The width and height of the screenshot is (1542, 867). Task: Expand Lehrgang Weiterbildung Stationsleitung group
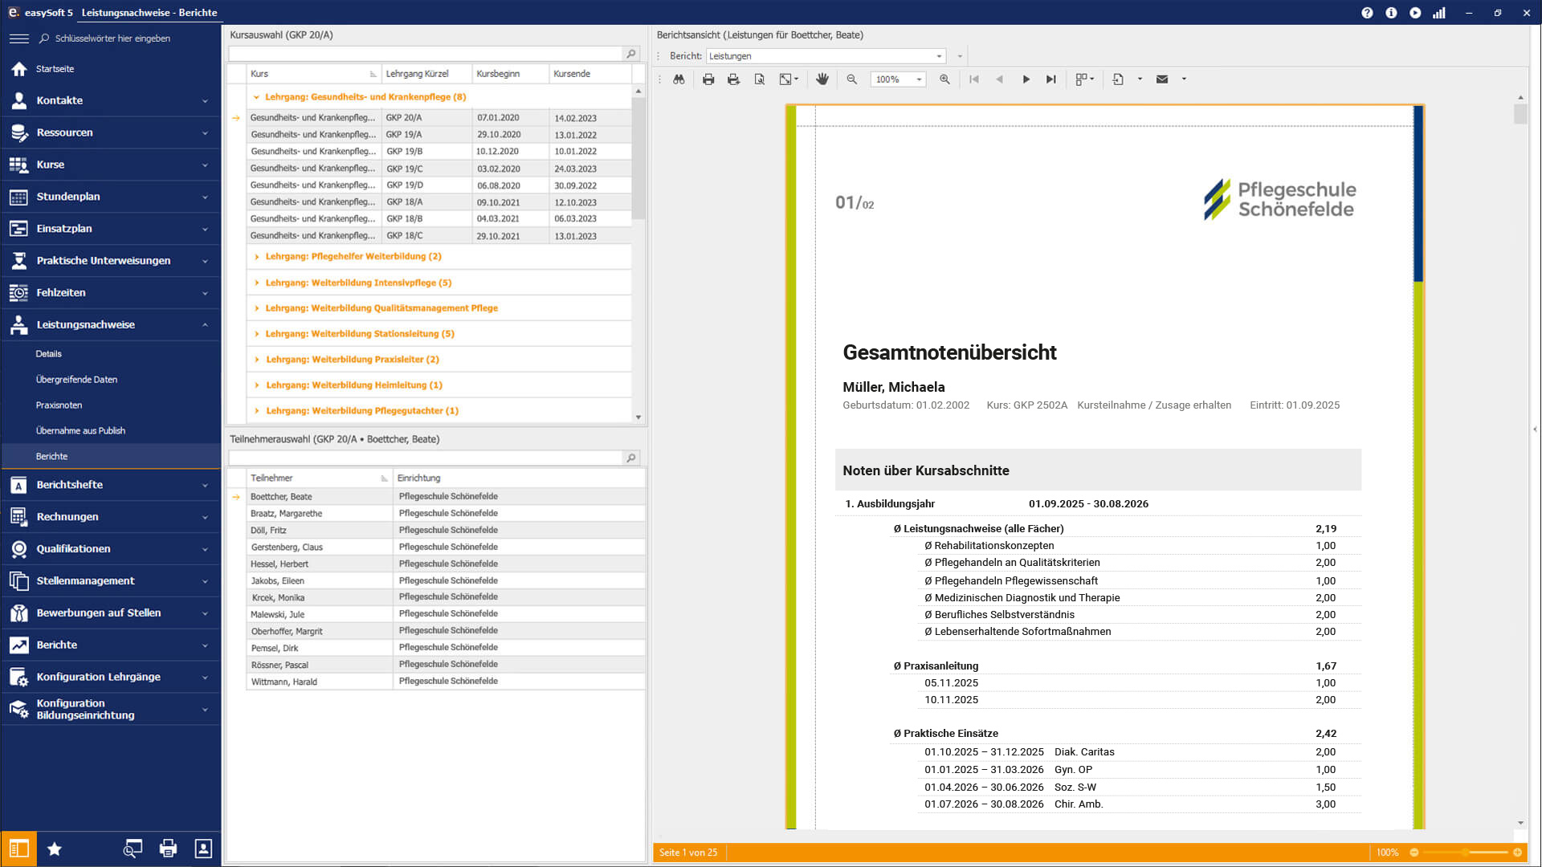point(256,334)
